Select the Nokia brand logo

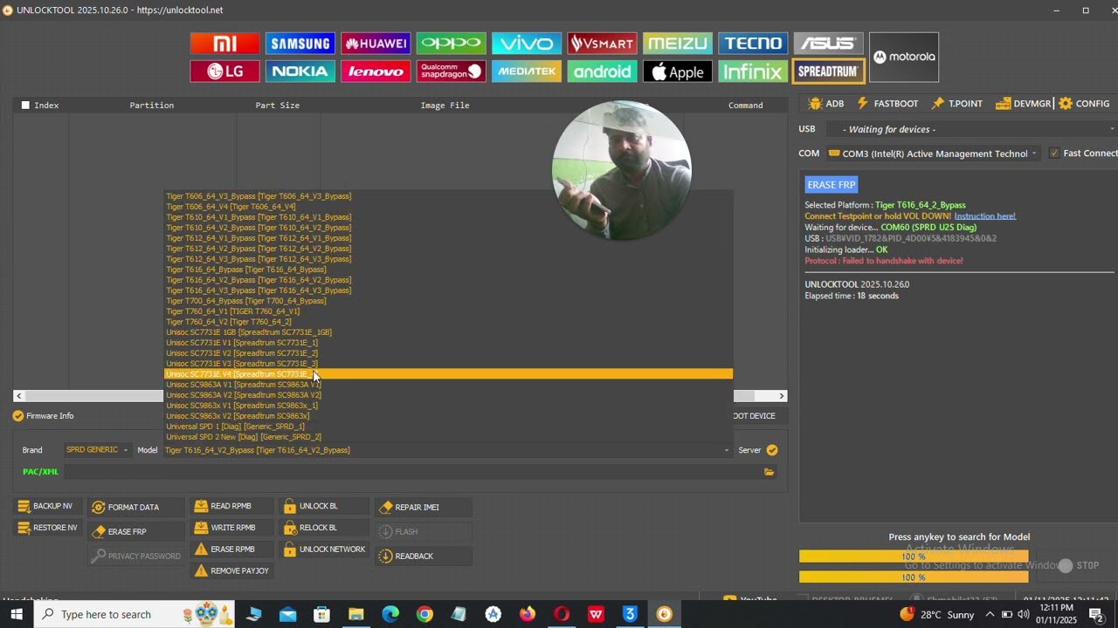(x=300, y=72)
